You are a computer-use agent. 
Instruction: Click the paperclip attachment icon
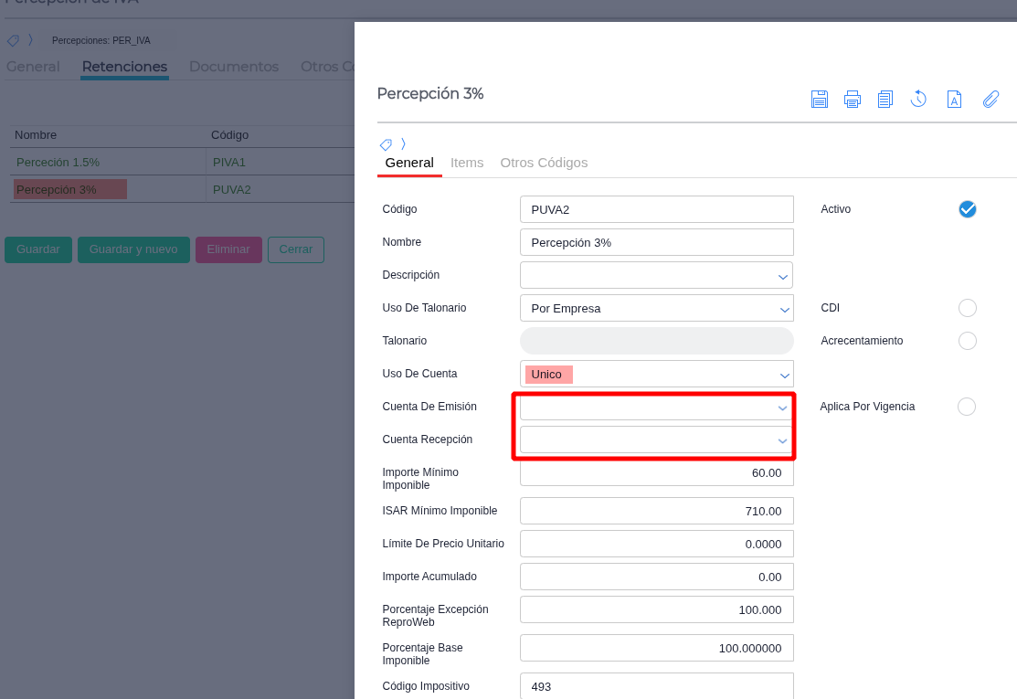coord(991,100)
